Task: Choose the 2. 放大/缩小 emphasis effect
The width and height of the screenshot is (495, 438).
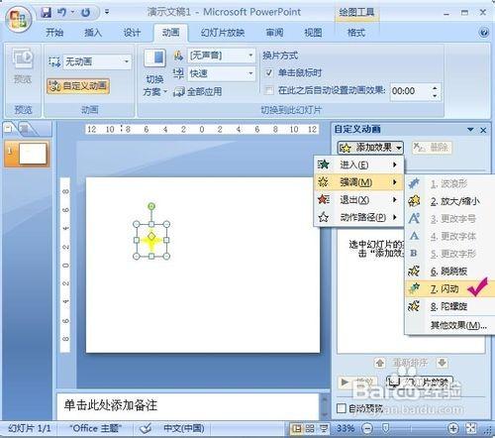Action: 449,201
